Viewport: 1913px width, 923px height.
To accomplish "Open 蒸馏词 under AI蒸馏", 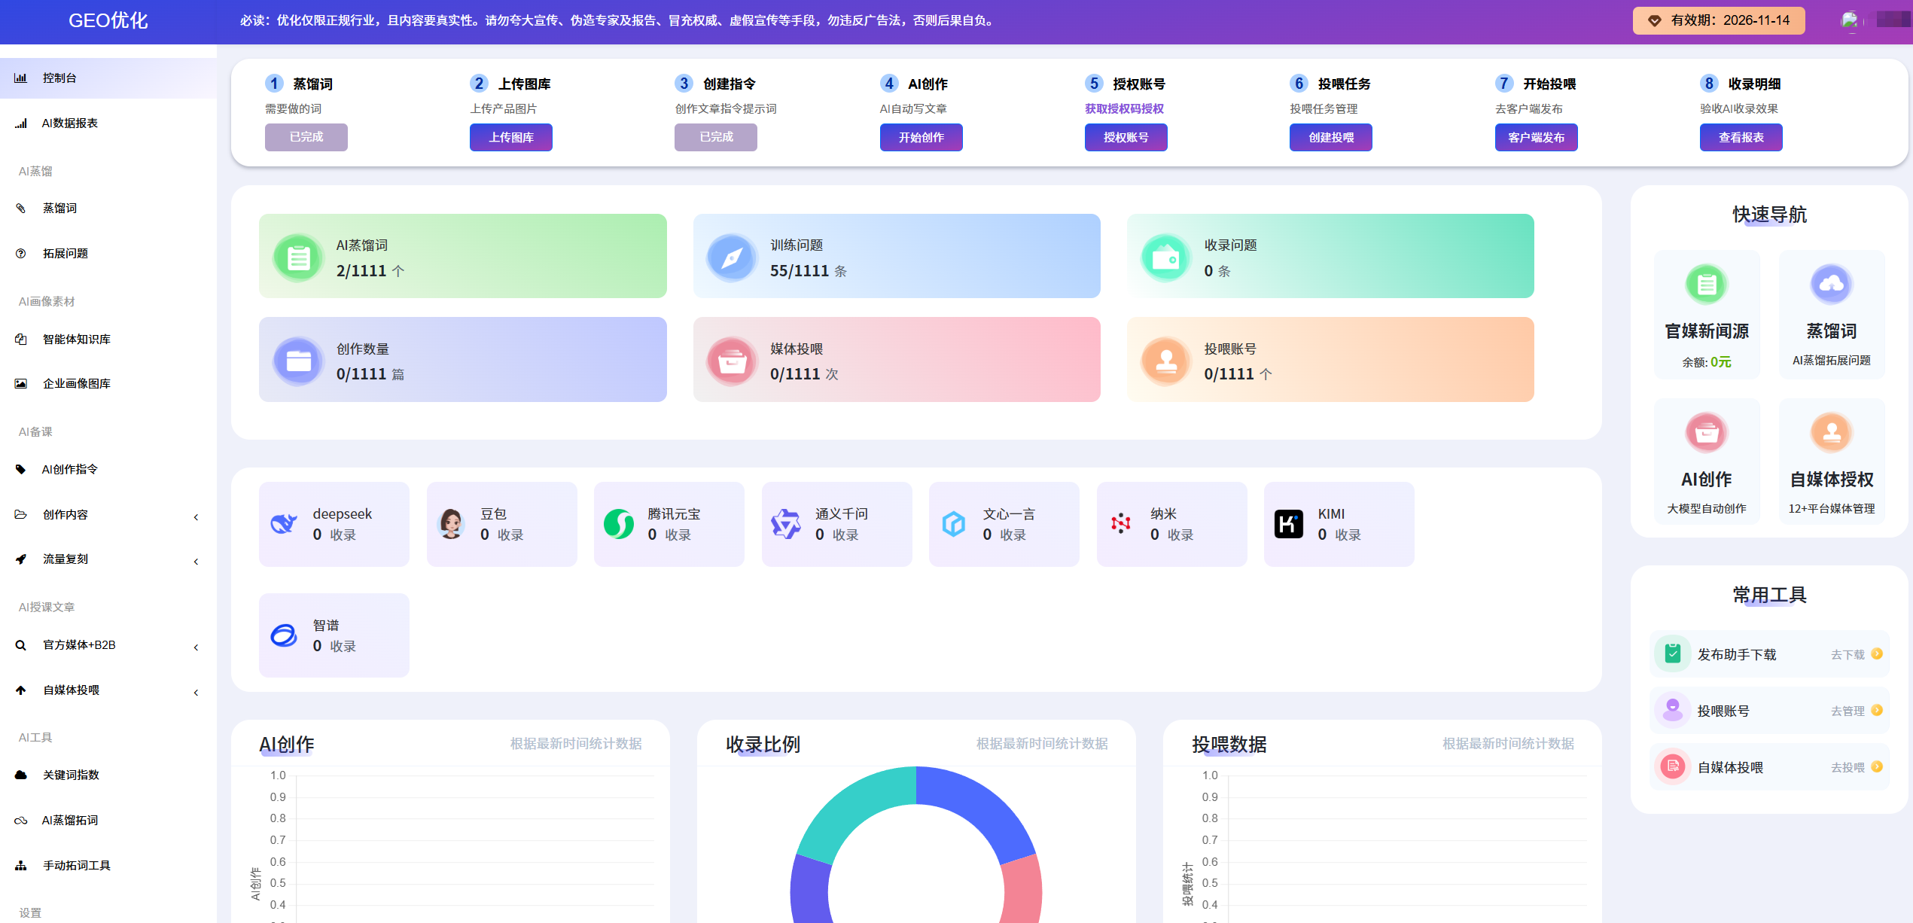I will coord(59,208).
